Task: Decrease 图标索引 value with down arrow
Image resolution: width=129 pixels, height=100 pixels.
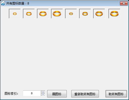Action: [x=43, y=95]
